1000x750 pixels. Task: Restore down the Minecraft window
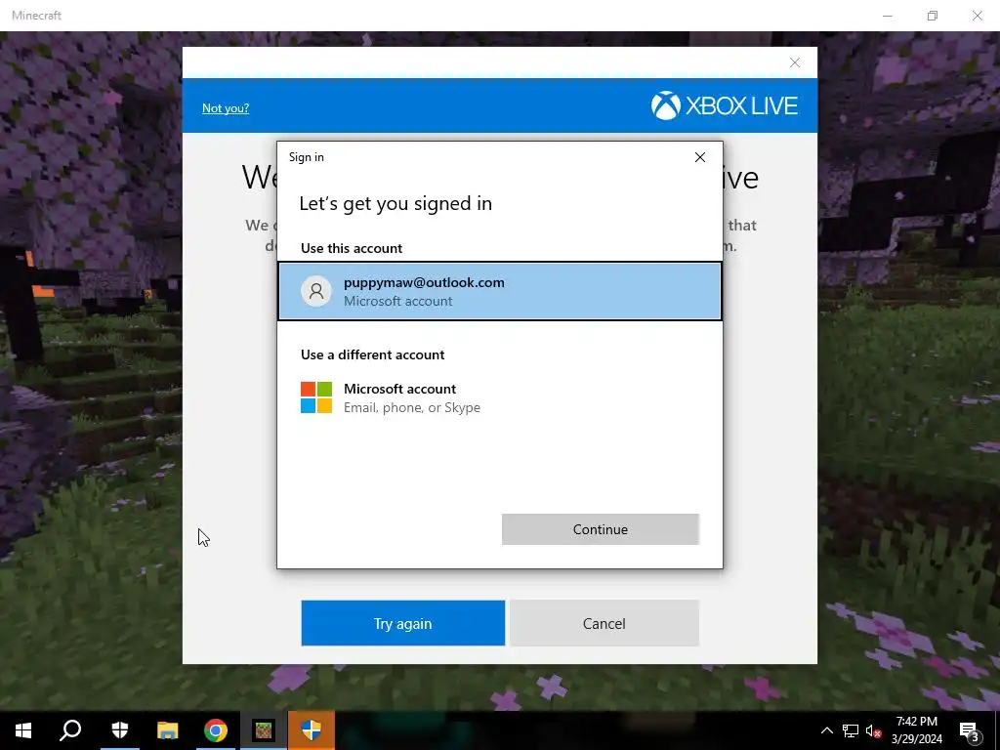coord(933,16)
